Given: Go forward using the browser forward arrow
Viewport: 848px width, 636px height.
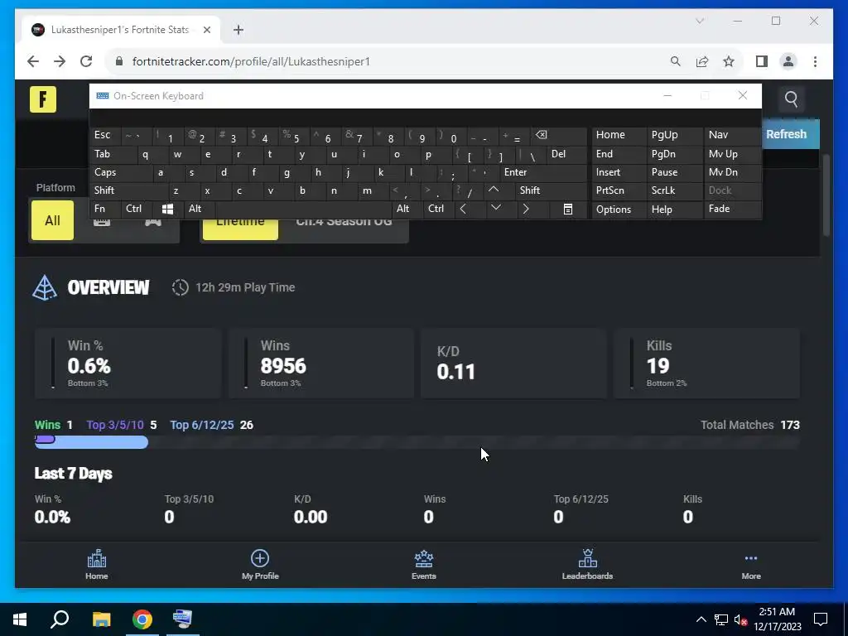Looking at the screenshot, I should click(x=60, y=61).
